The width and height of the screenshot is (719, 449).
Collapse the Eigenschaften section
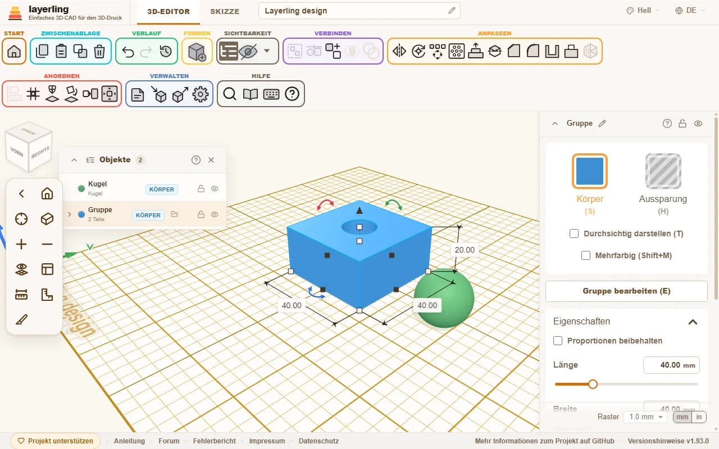[693, 322]
